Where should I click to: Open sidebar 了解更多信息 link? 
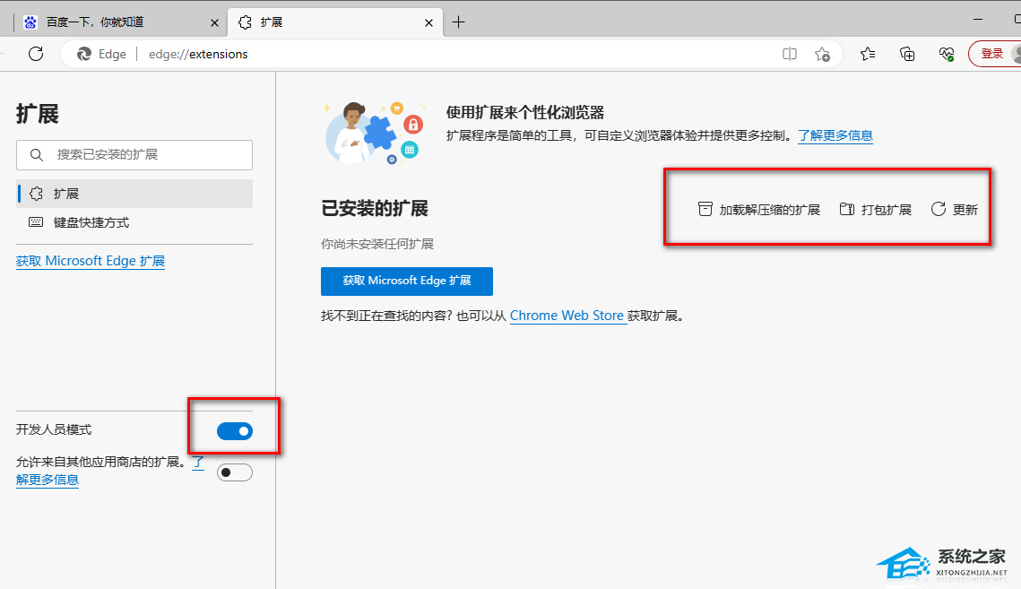click(x=47, y=480)
